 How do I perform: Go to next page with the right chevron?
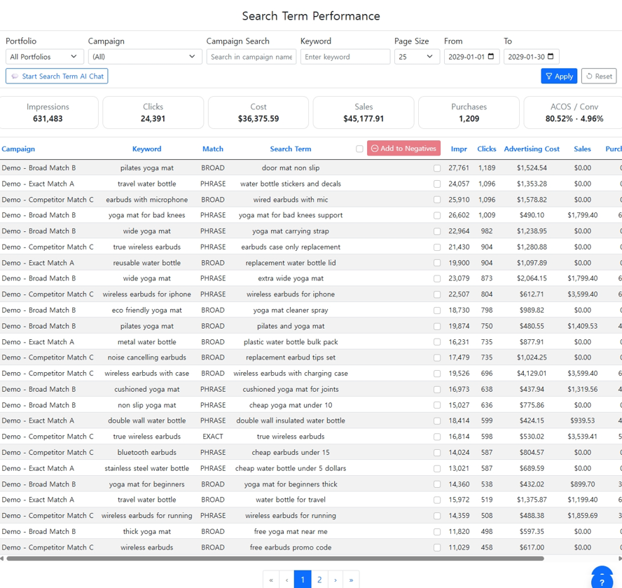tap(336, 580)
